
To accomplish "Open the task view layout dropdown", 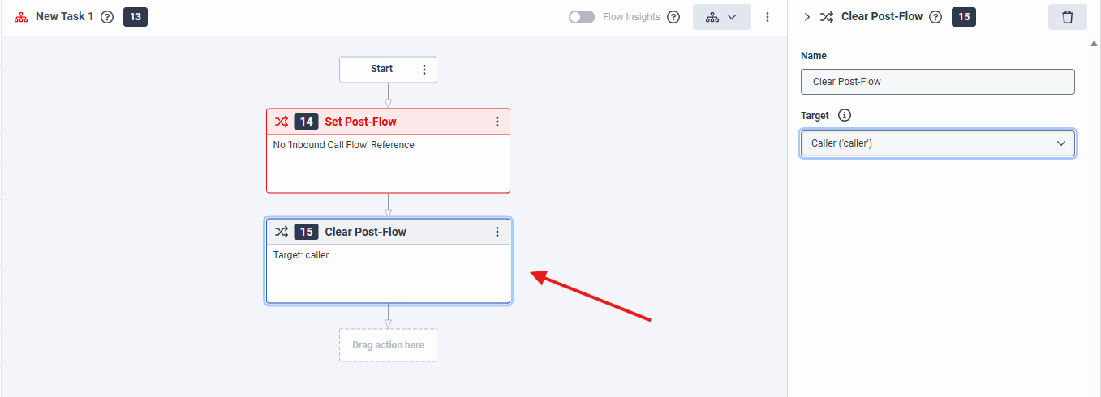I will tap(721, 17).
